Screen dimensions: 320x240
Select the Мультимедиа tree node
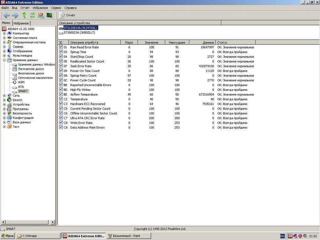22,56
